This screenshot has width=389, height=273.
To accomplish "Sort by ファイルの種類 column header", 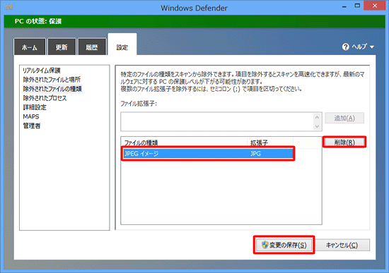I will (x=185, y=142).
